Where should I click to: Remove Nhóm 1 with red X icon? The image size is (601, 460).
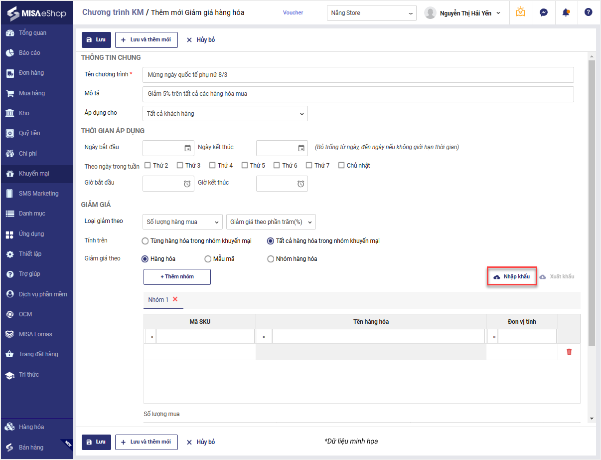tap(175, 299)
